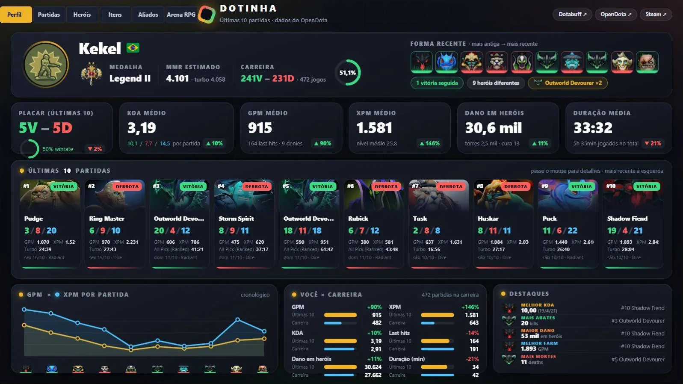Click Tusk icon below the GPM chart
683x384 pixels.
click(104, 369)
